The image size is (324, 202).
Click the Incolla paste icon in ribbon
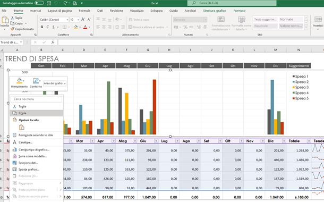coord(5,20)
